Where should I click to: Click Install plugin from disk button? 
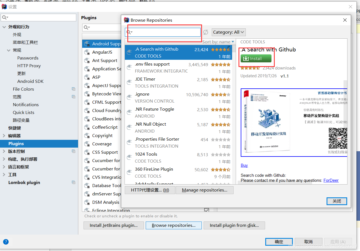[x=234, y=225]
